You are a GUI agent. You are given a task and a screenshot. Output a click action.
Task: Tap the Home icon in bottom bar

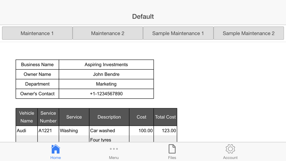click(55, 149)
